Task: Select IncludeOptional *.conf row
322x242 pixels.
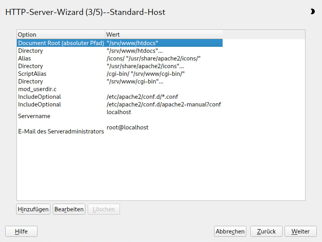Action: coord(120,97)
